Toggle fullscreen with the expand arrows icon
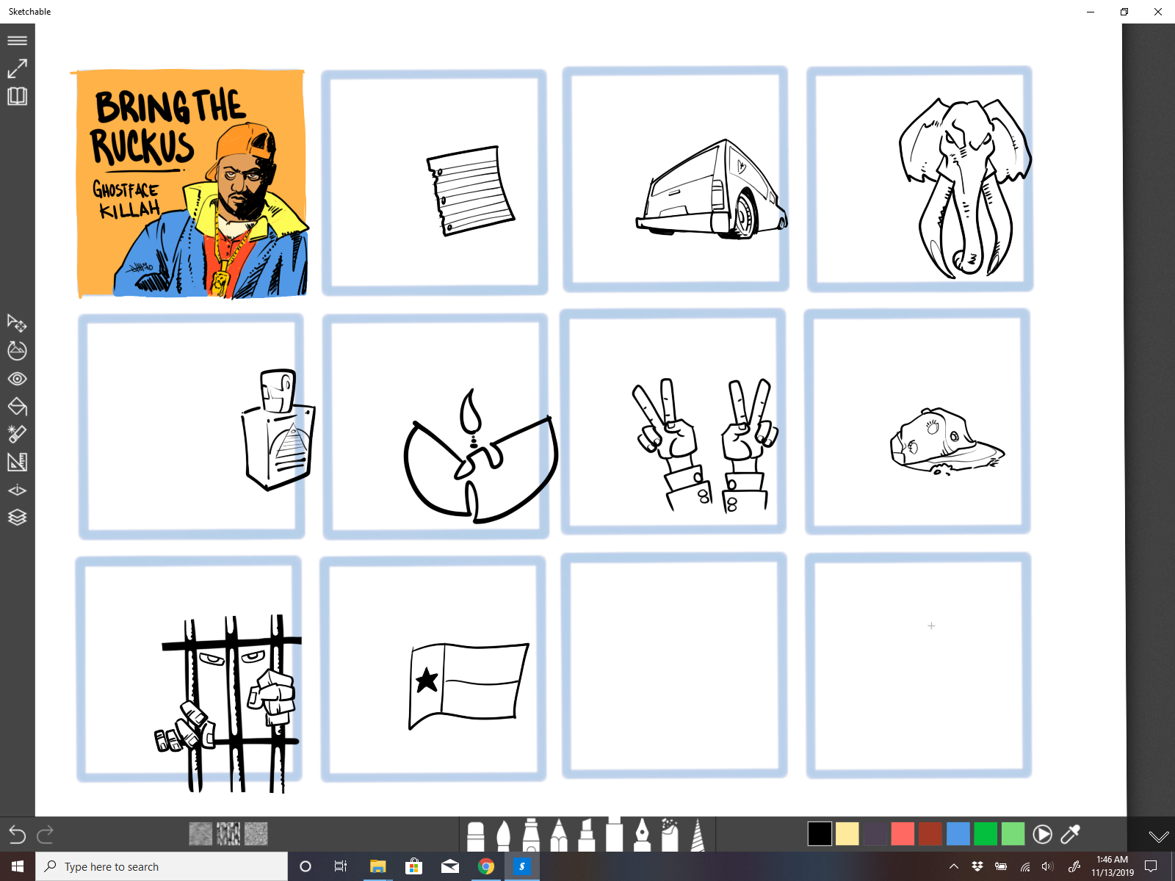Screen dimensions: 1175x881 tap(17, 68)
